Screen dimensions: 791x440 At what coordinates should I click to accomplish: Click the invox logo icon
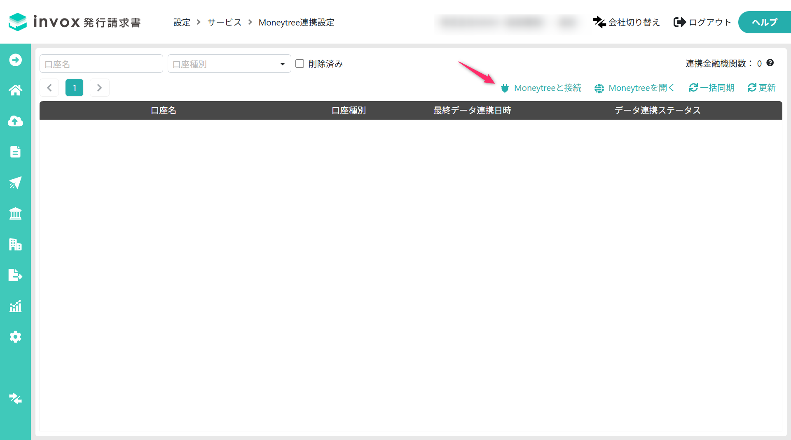point(17,22)
